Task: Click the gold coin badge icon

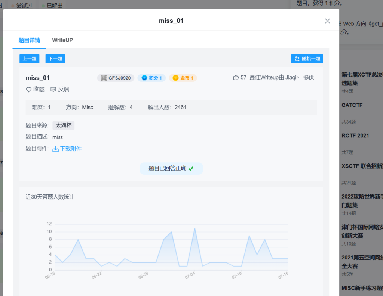Action: 175,78
